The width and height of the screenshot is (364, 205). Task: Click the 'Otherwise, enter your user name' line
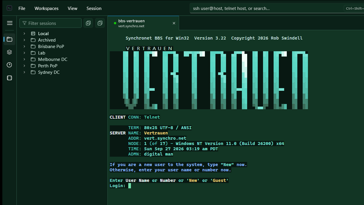pos(171,170)
